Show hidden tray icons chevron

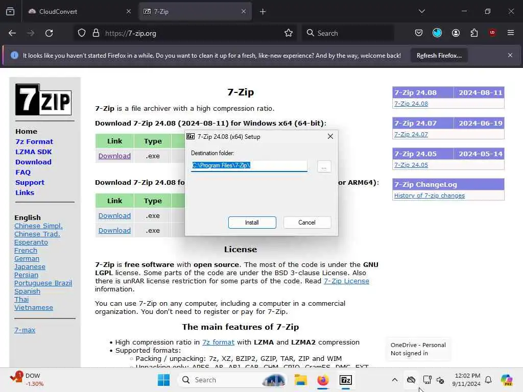point(395,380)
